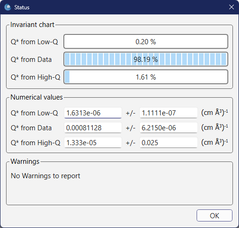Click the +/- sign on the High-Q numerical row

(130, 143)
